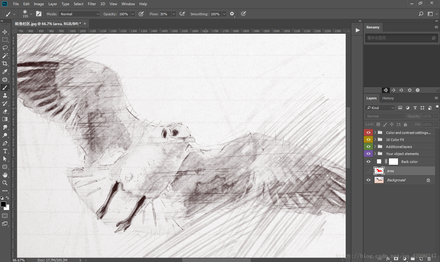Screen dimensions: 440x262
Task: Click the Back color layer's color thumbnail
Action: tap(379, 161)
